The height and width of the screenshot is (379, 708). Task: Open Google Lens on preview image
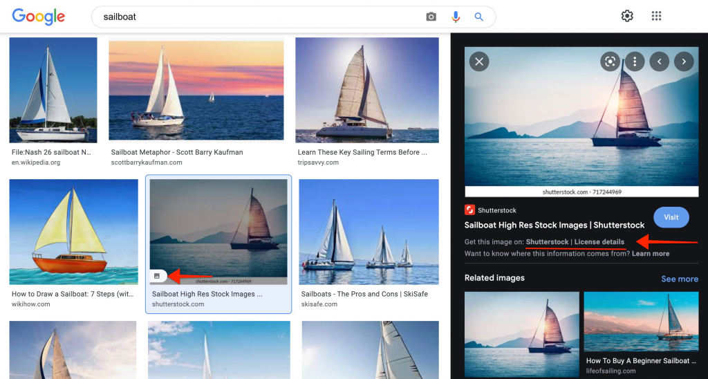coord(610,62)
